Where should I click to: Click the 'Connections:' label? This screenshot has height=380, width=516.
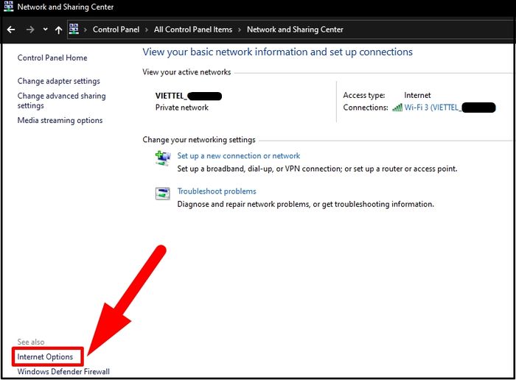(x=366, y=108)
